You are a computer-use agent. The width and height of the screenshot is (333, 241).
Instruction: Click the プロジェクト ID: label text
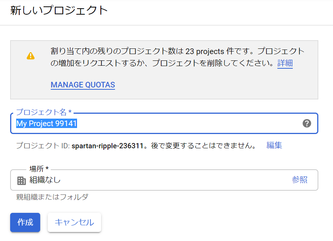point(42,146)
